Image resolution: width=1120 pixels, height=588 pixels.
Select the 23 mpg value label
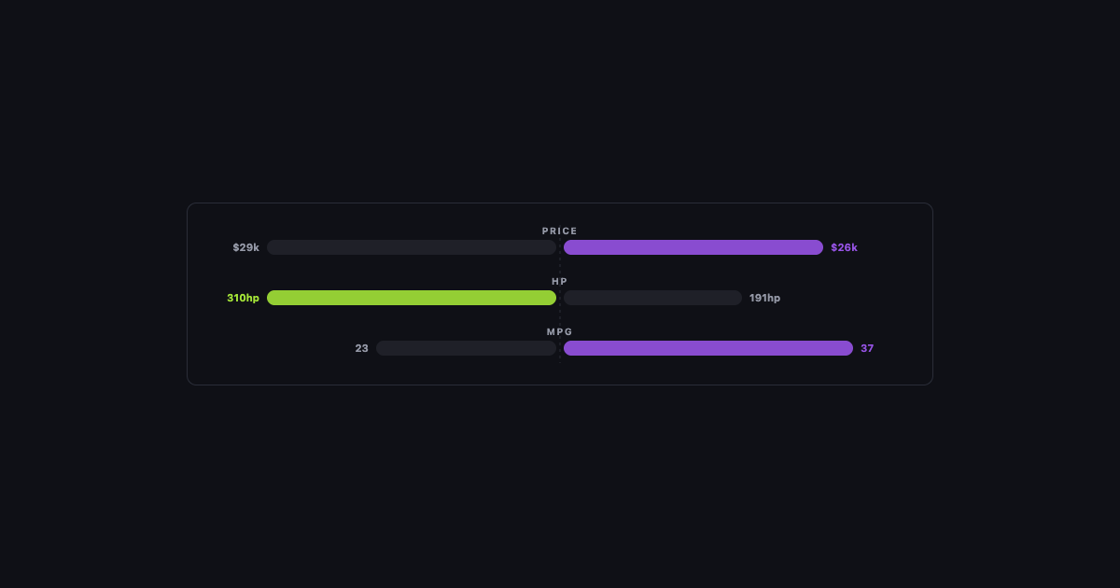pos(361,348)
